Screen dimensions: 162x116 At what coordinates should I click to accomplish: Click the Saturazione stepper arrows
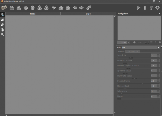coord(158,91)
